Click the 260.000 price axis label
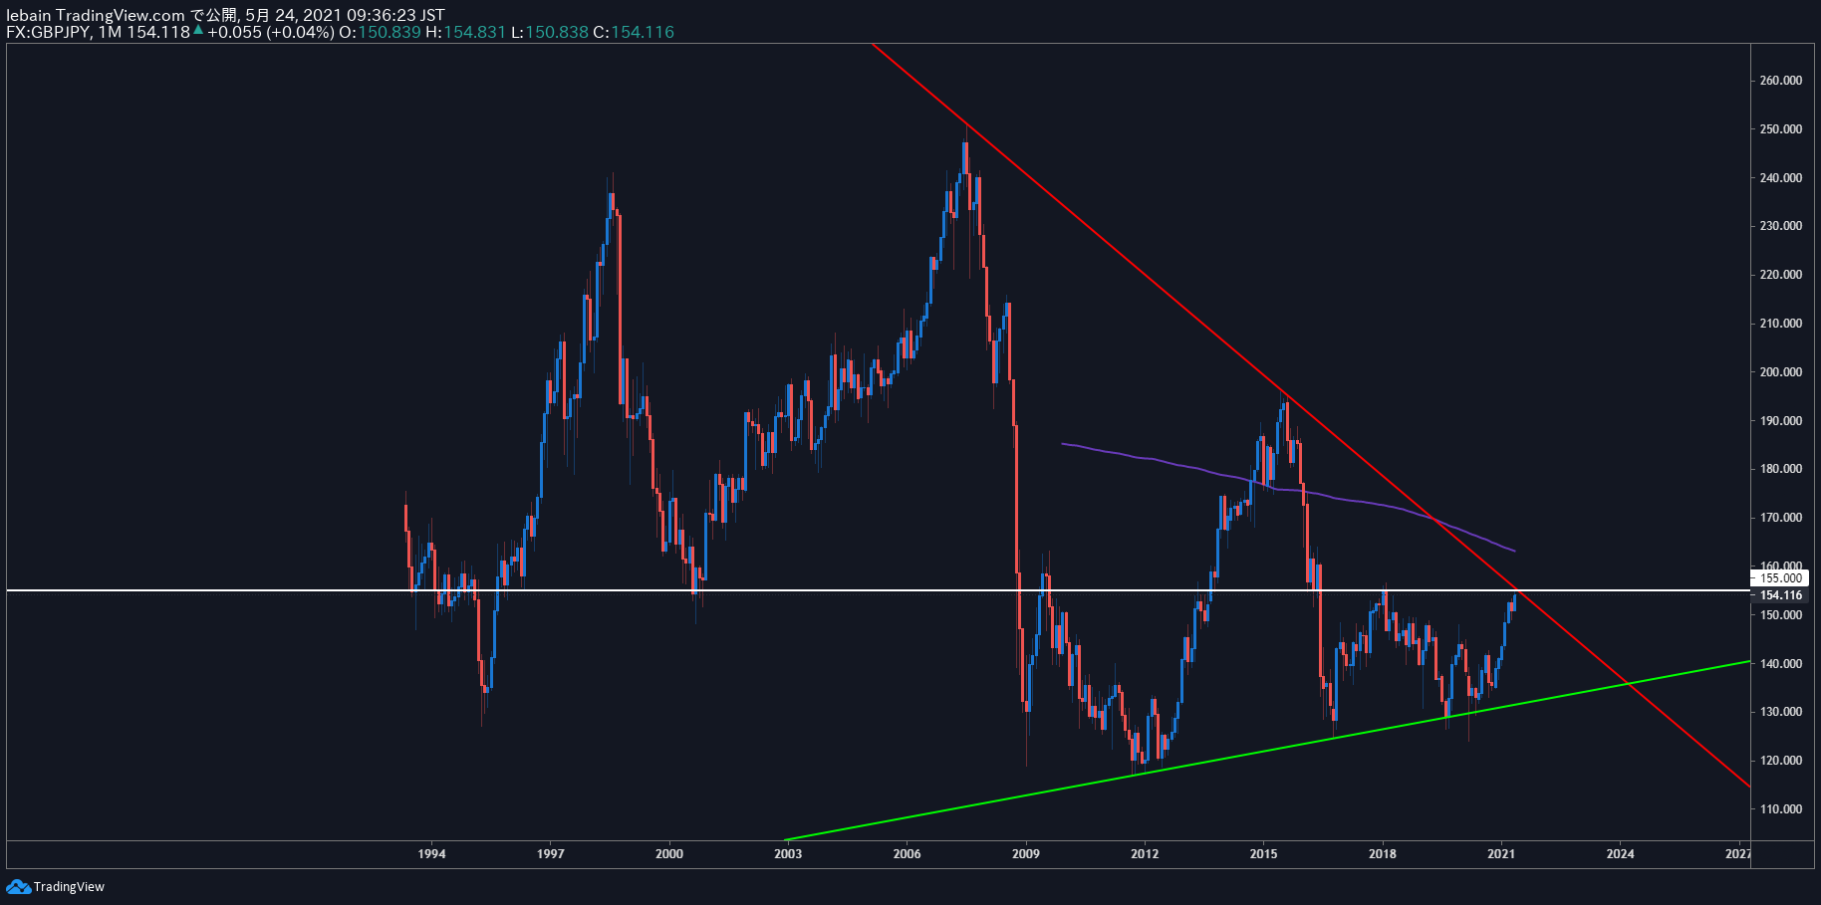The image size is (1821, 905). pyautogui.click(x=1781, y=81)
